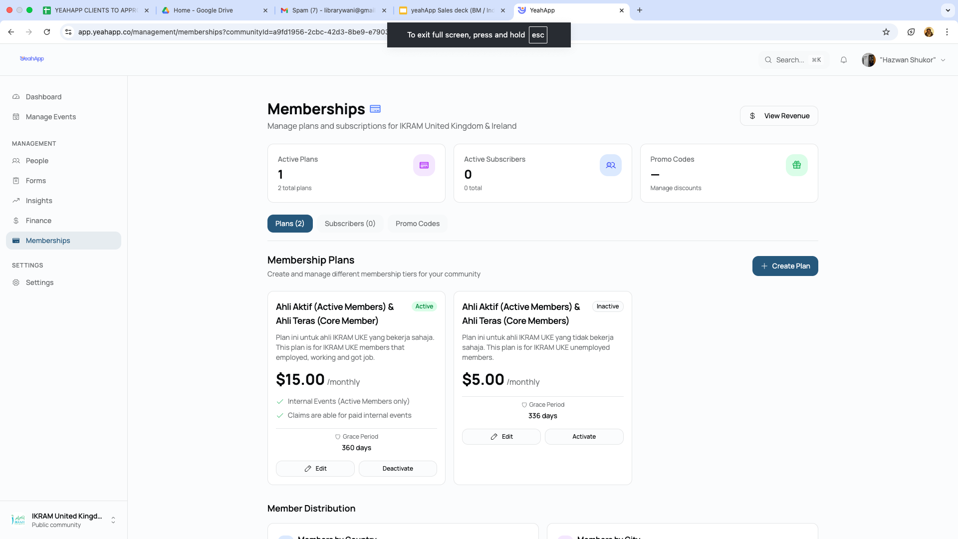Activate the $5.00 monthly plan
This screenshot has height=539, width=958.
(x=584, y=437)
